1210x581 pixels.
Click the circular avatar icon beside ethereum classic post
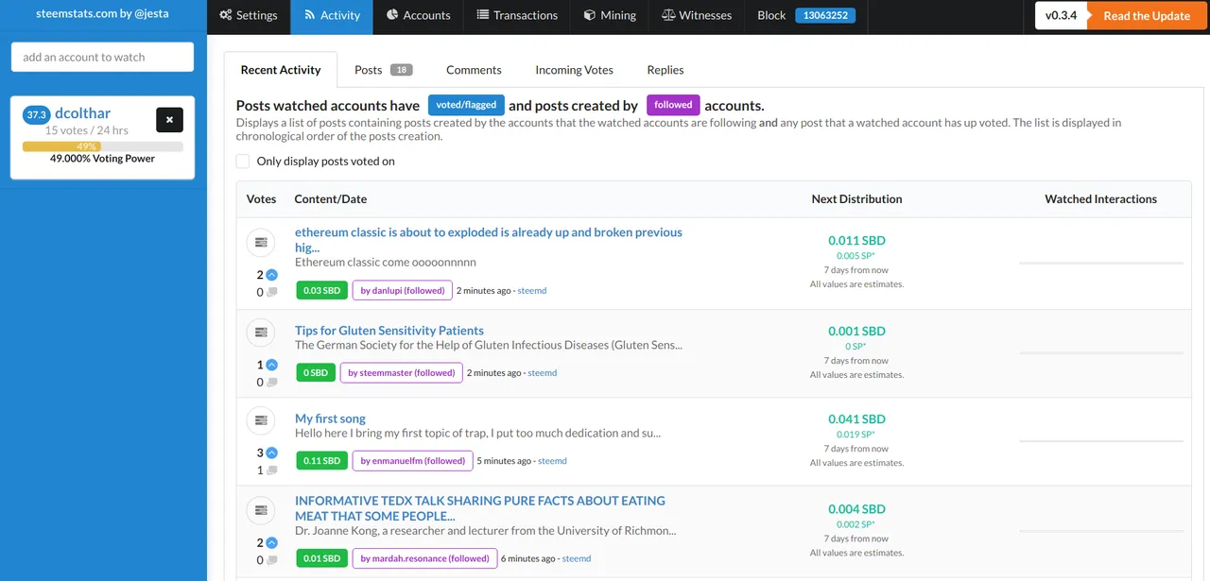[x=261, y=243]
